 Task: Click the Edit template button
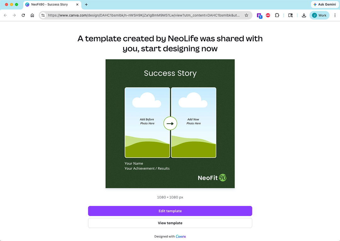click(x=170, y=211)
